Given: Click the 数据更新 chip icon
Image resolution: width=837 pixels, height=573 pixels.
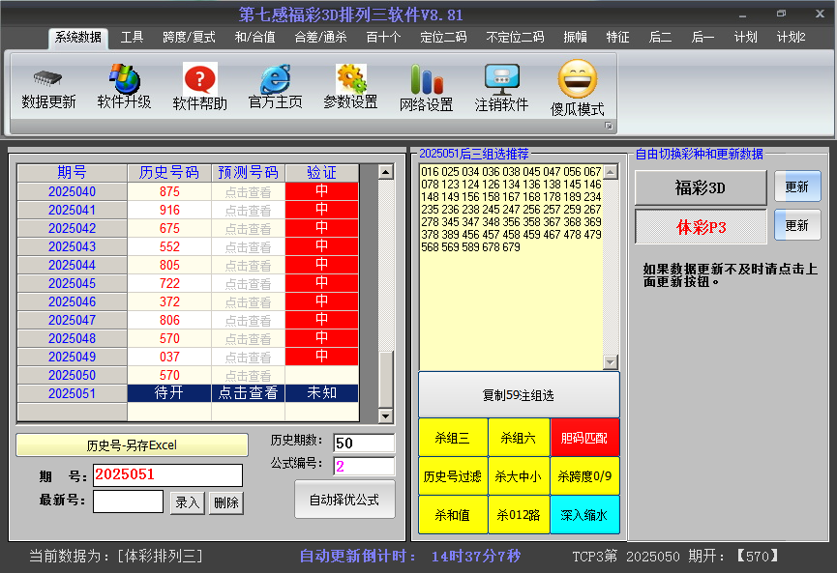Looking at the screenshot, I should point(48,79).
